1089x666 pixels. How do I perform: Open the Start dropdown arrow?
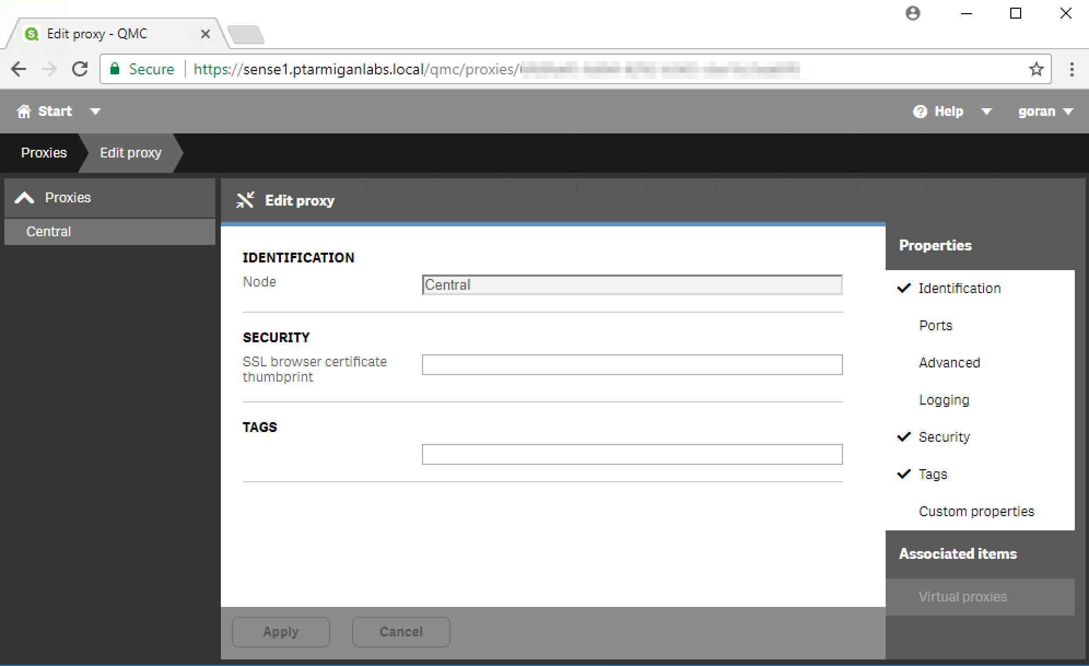coord(95,112)
